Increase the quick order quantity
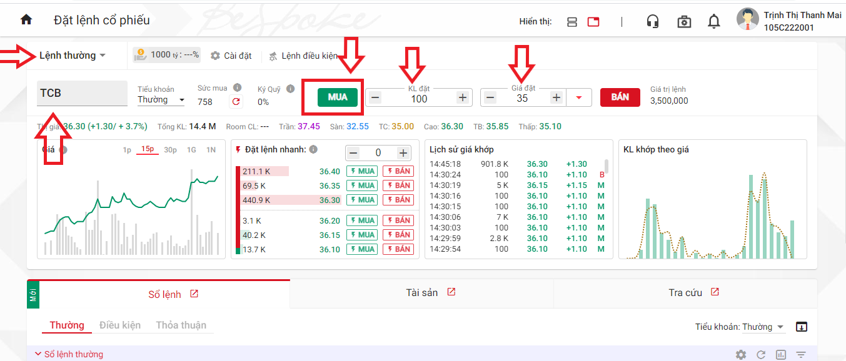 (x=403, y=153)
